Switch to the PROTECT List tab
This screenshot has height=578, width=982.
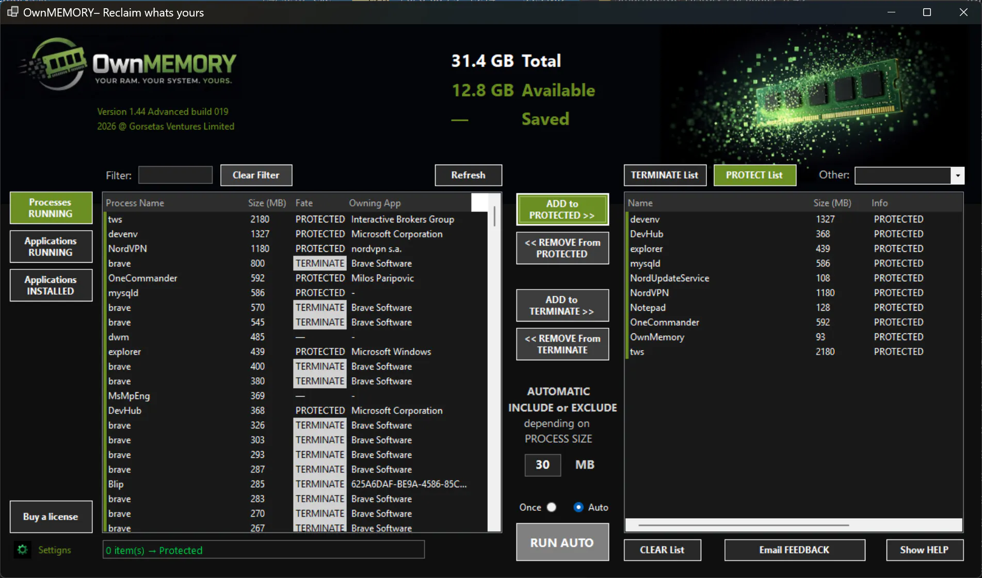(754, 175)
